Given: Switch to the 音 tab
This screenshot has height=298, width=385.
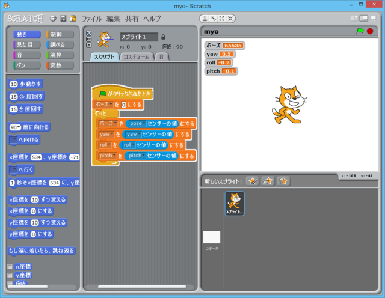Looking at the screenshot, I should [x=162, y=56].
